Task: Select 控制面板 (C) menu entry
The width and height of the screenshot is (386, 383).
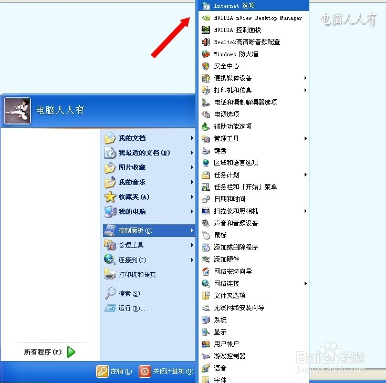Action: click(x=149, y=231)
